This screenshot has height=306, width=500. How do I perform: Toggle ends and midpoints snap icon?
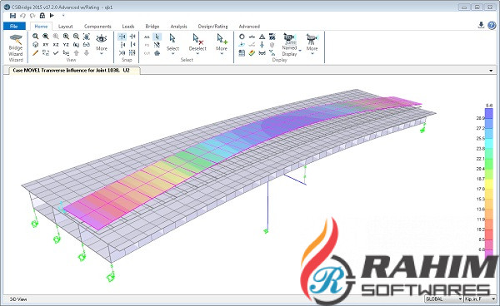click(132, 37)
